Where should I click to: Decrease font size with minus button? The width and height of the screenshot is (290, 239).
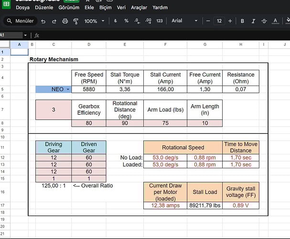coord(208,21)
